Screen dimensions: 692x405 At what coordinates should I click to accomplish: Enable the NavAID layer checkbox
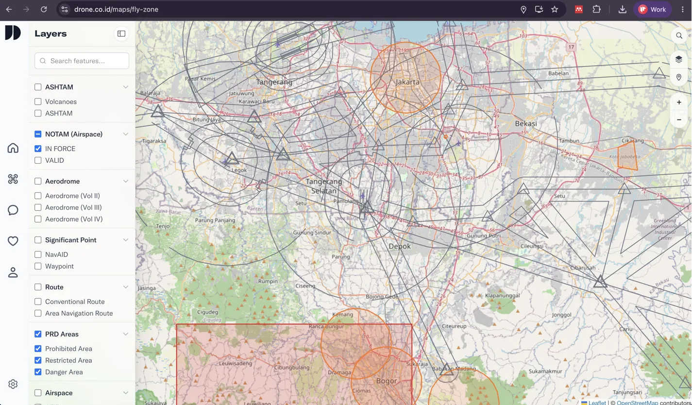pos(38,254)
